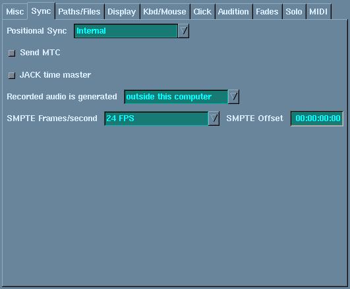Expand the SMPTE Frames/second dropdown arrow
The height and width of the screenshot is (289, 350).
(214, 118)
